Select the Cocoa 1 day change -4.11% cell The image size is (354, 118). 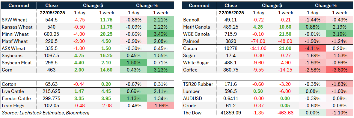click(313, 49)
